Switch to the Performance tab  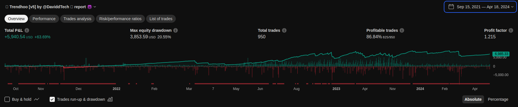point(44,19)
